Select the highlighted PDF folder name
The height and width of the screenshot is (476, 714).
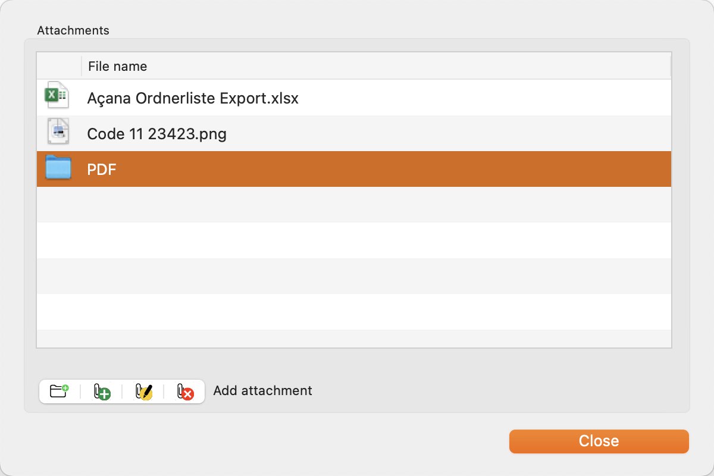(x=102, y=170)
